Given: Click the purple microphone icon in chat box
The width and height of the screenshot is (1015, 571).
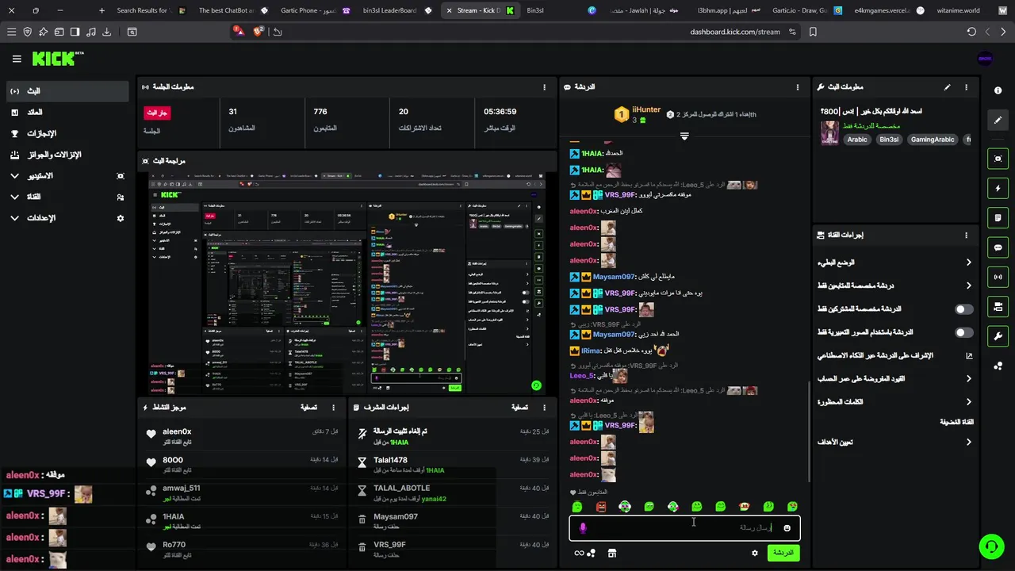Looking at the screenshot, I should coord(583,528).
